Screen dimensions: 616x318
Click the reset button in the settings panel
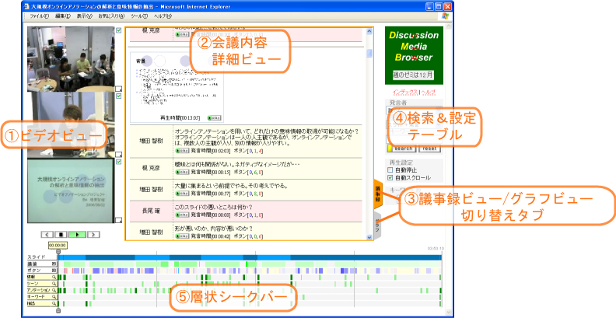(x=429, y=149)
